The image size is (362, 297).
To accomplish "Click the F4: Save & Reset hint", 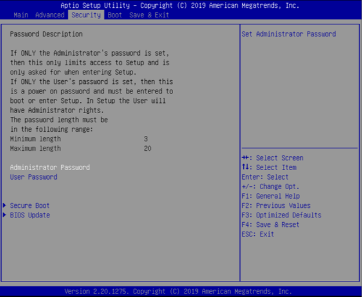I will (270, 225).
